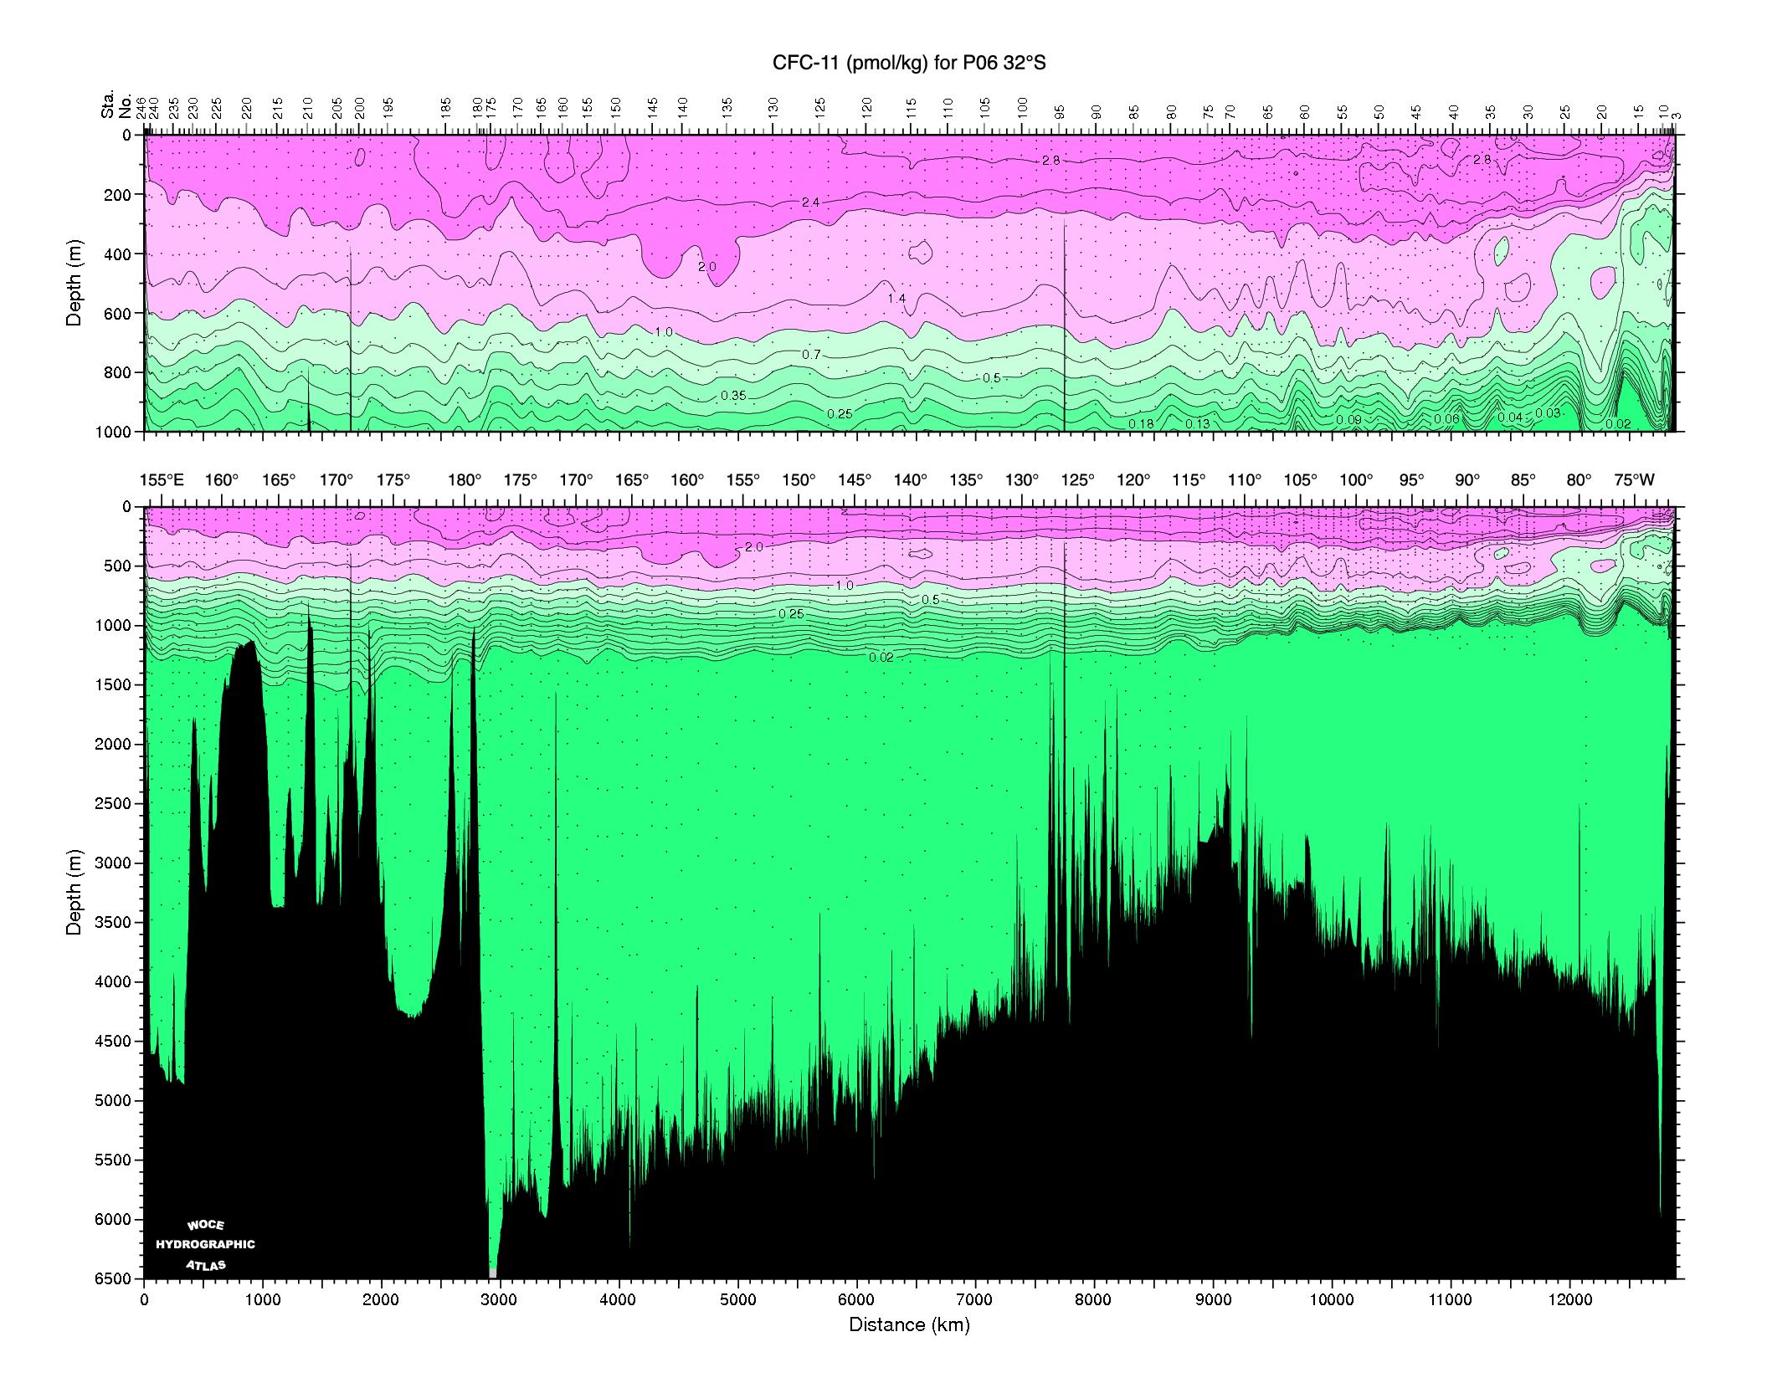Click the "0.06" contour label

(x=1446, y=419)
